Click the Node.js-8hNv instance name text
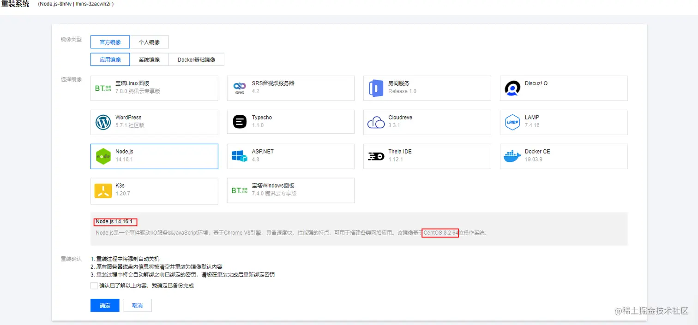This screenshot has width=698, height=325. [x=56, y=4]
